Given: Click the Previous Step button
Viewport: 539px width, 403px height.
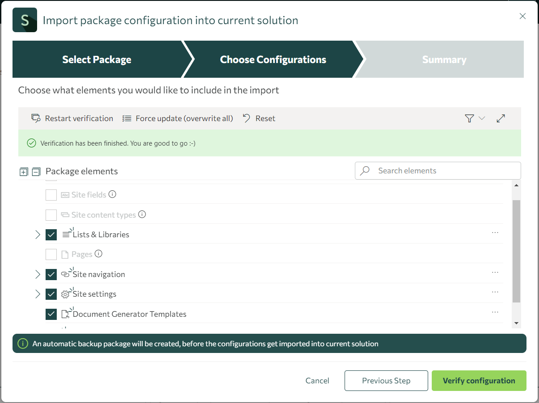Looking at the screenshot, I should [x=386, y=380].
